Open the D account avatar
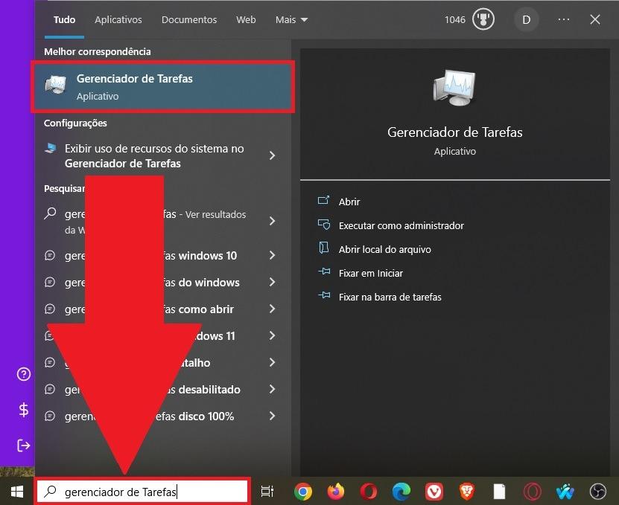This screenshot has height=505, width=619. coord(526,20)
